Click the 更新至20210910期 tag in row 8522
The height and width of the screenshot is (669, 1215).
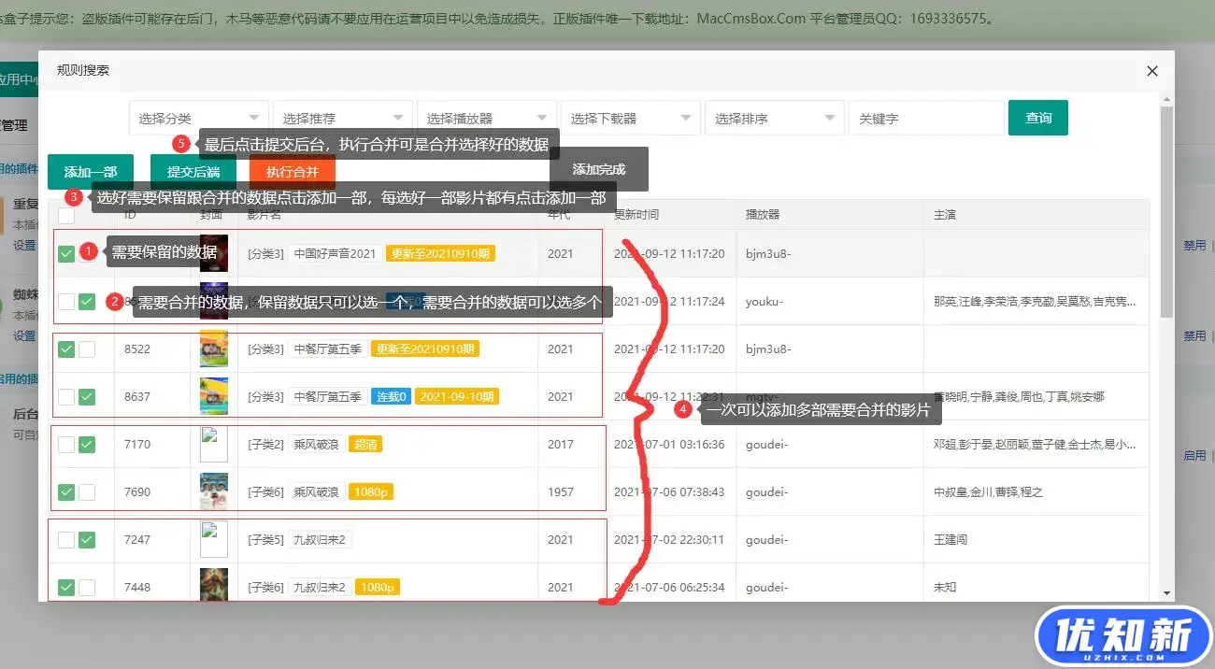(425, 349)
